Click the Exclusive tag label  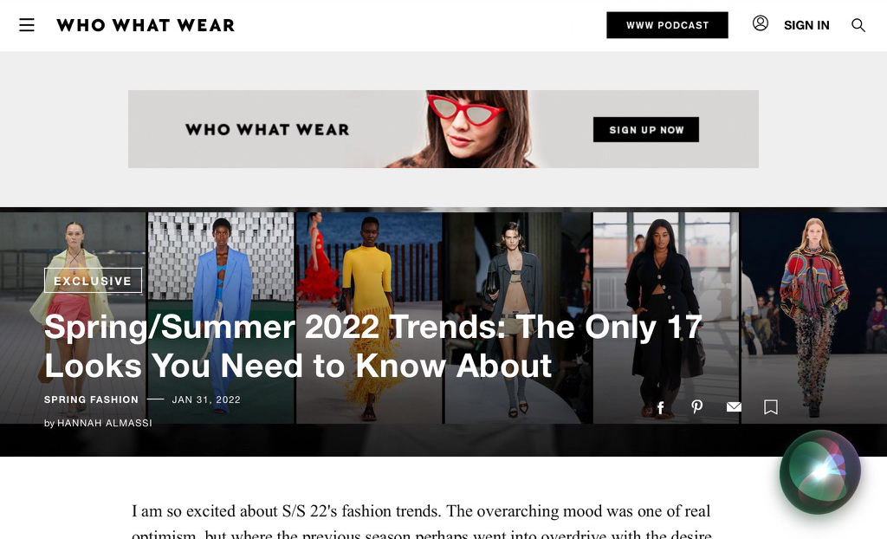click(x=93, y=280)
